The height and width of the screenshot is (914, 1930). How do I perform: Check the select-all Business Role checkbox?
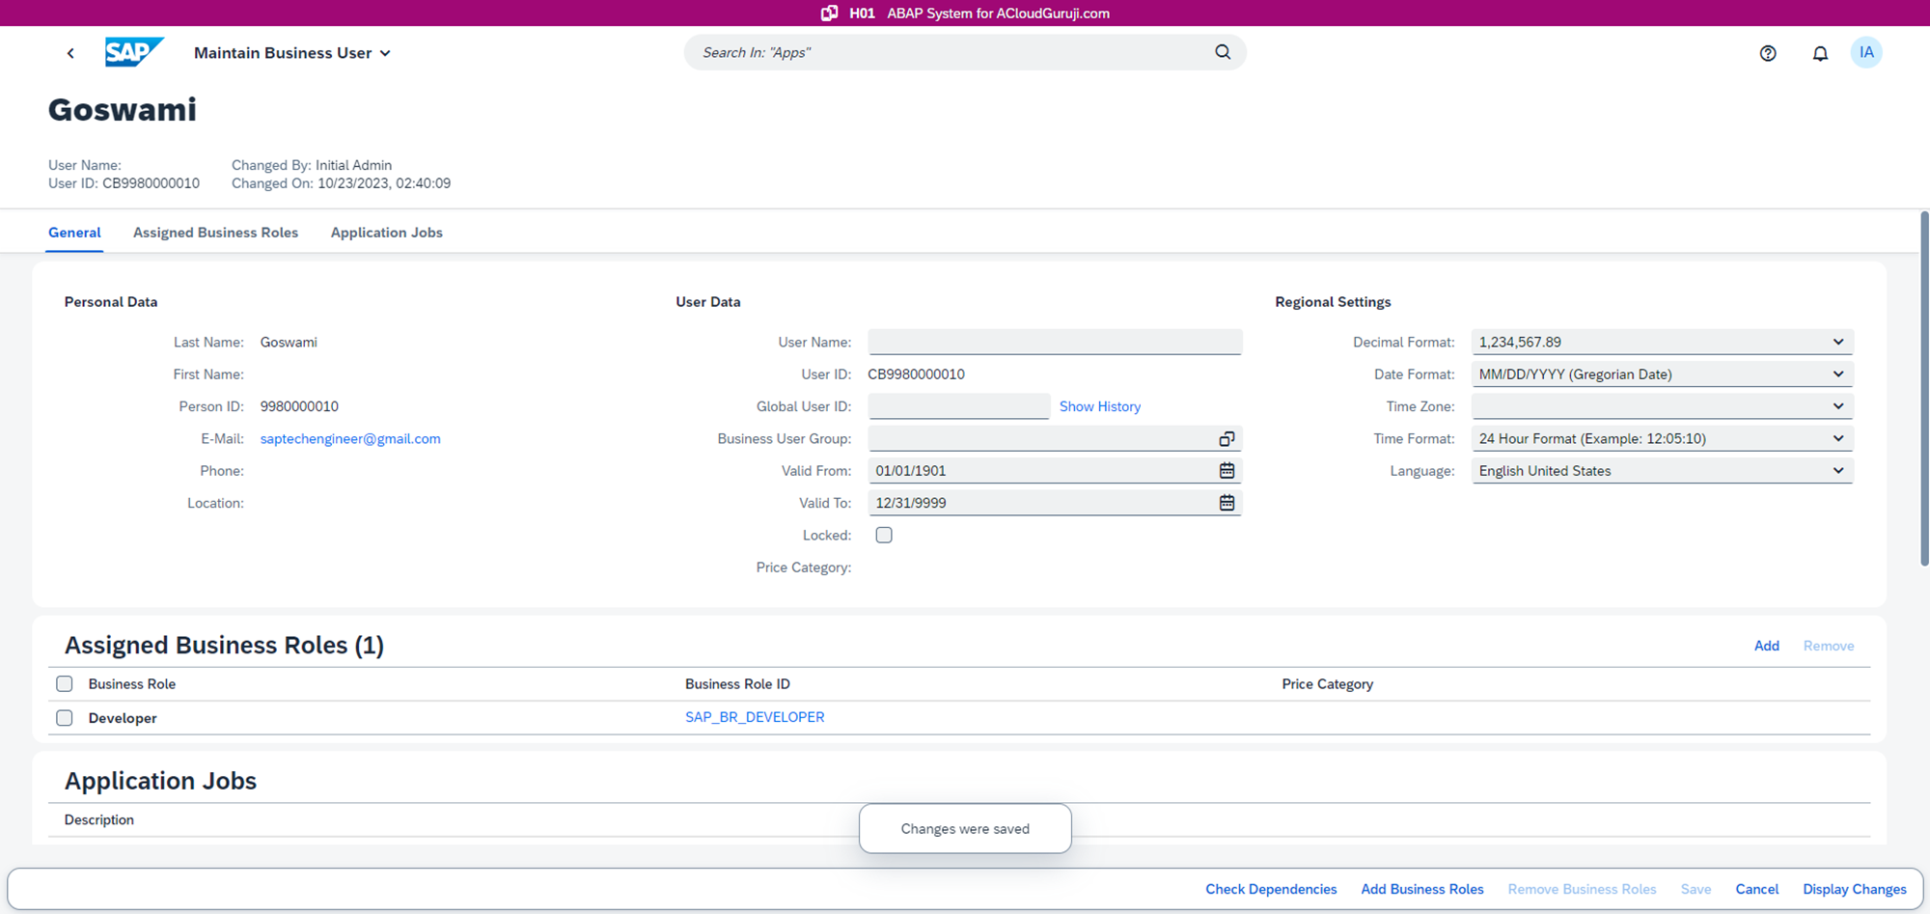click(65, 684)
